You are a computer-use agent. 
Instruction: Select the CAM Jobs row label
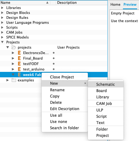pos(14,32)
